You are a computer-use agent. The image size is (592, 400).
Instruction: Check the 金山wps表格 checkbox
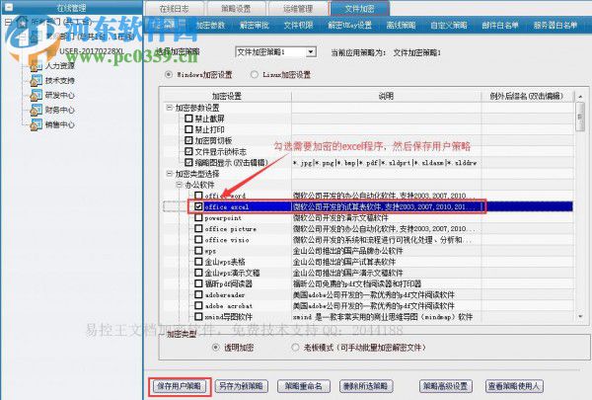pos(198,262)
